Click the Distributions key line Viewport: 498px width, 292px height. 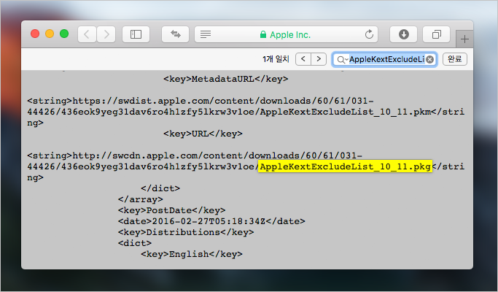pyautogui.click(x=186, y=232)
